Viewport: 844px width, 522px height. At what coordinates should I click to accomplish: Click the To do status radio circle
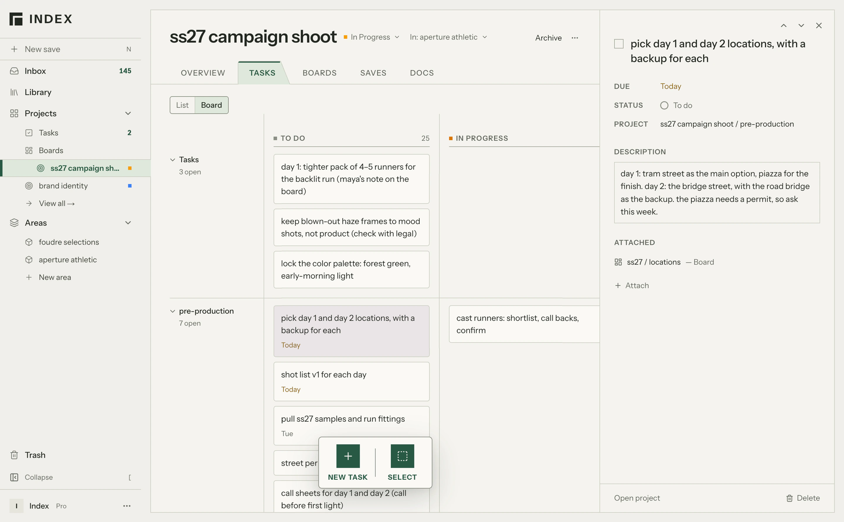pos(664,105)
